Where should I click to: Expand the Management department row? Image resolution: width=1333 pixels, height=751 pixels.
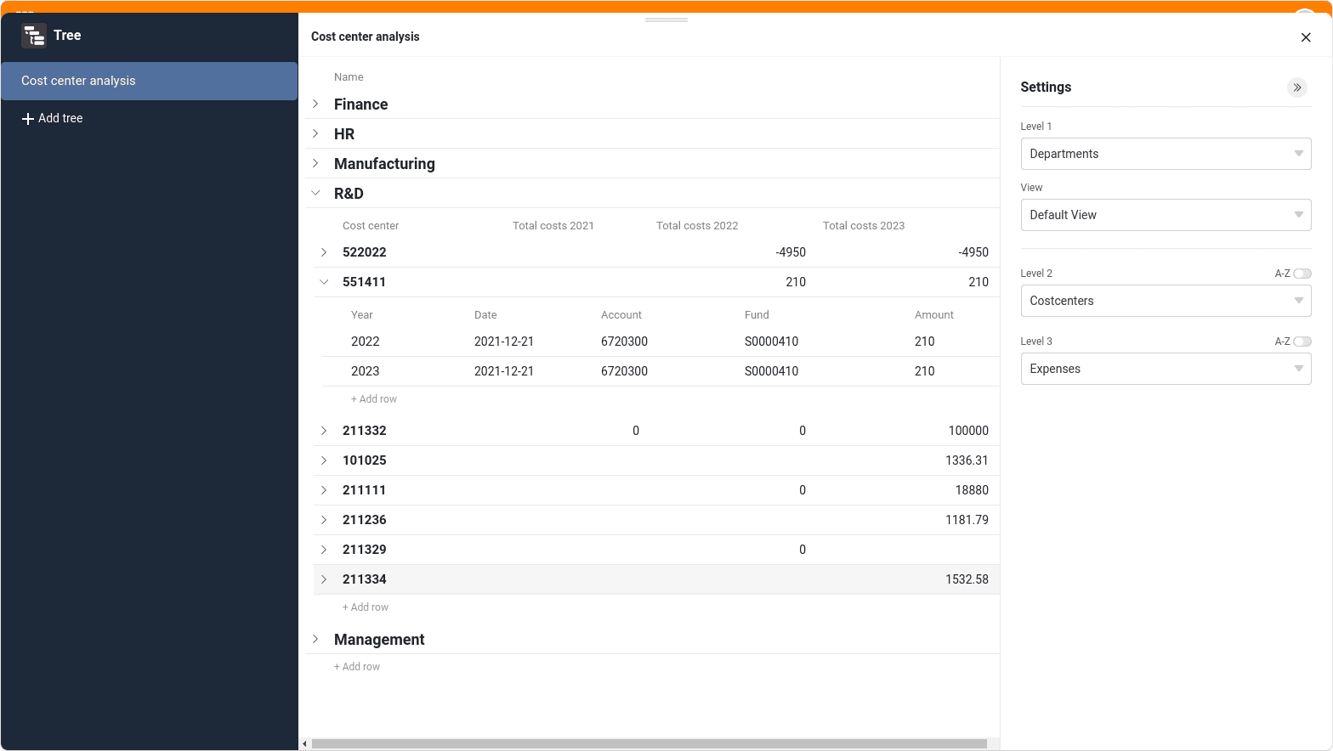pyautogui.click(x=315, y=639)
